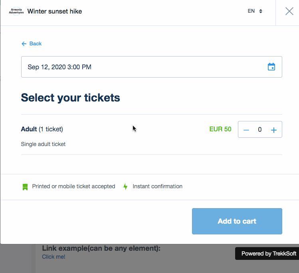The width and height of the screenshot is (299, 273).
Task: Click the EUR 50 price
Action: [220, 129]
